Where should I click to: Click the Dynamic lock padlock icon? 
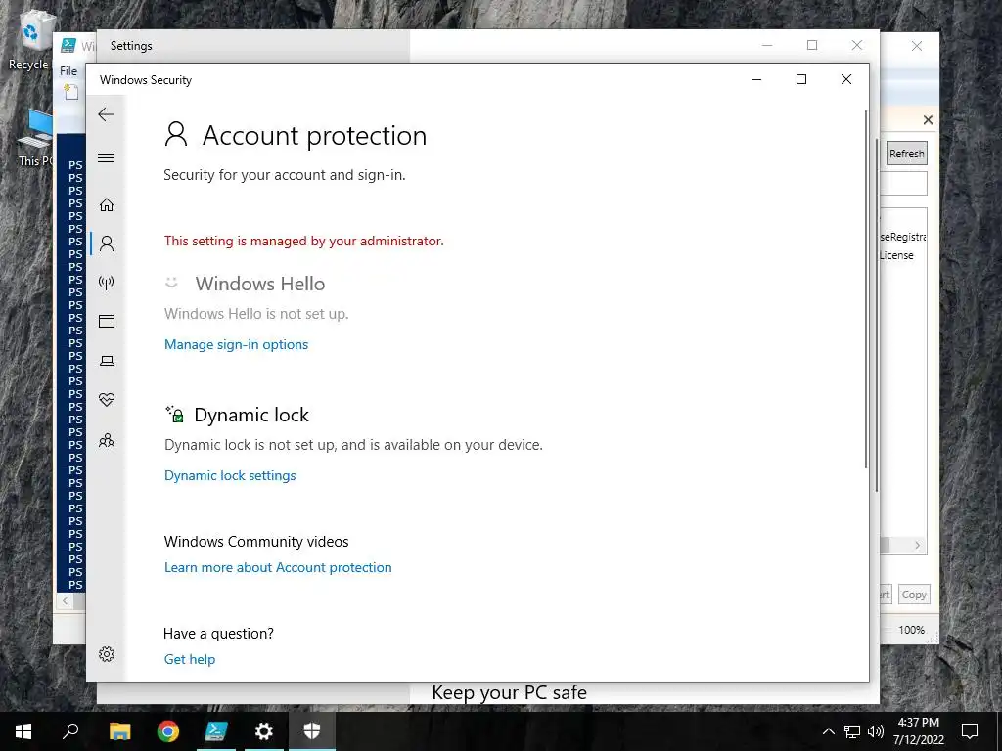point(175,414)
